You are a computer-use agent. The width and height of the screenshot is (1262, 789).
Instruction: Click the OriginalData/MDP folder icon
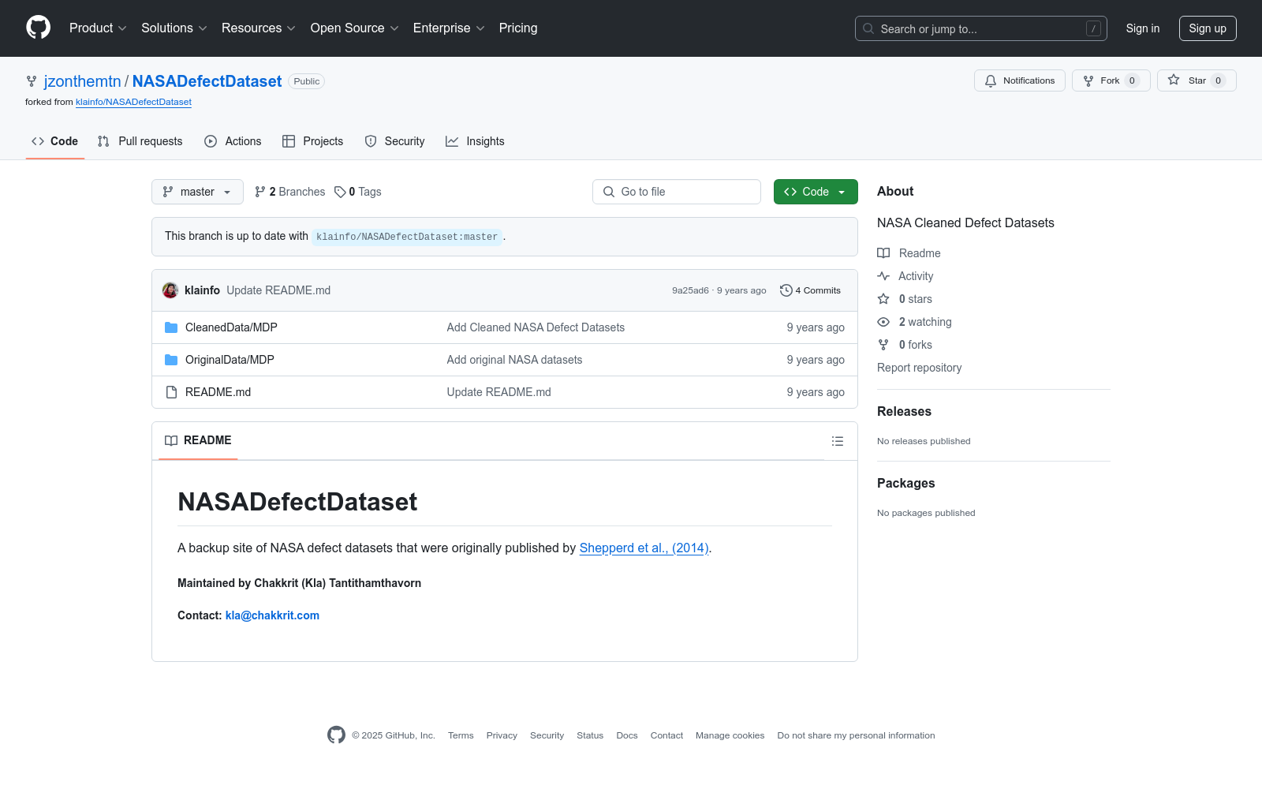tap(171, 360)
